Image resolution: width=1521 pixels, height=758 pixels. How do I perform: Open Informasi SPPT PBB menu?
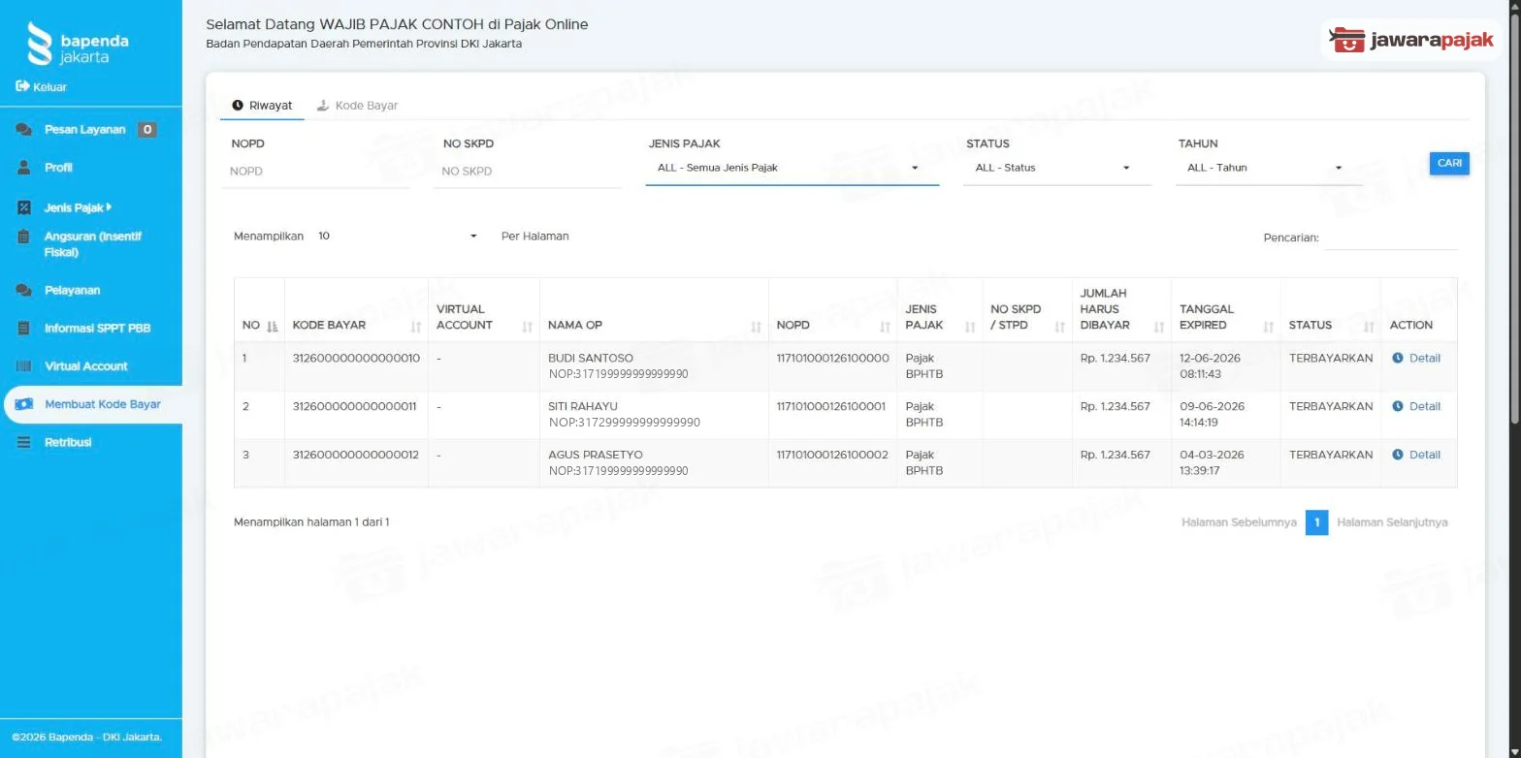[97, 328]
